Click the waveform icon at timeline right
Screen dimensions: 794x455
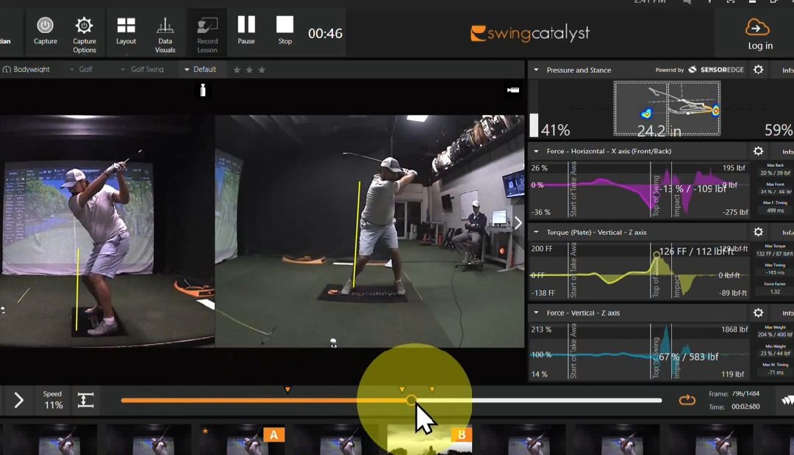787,401
